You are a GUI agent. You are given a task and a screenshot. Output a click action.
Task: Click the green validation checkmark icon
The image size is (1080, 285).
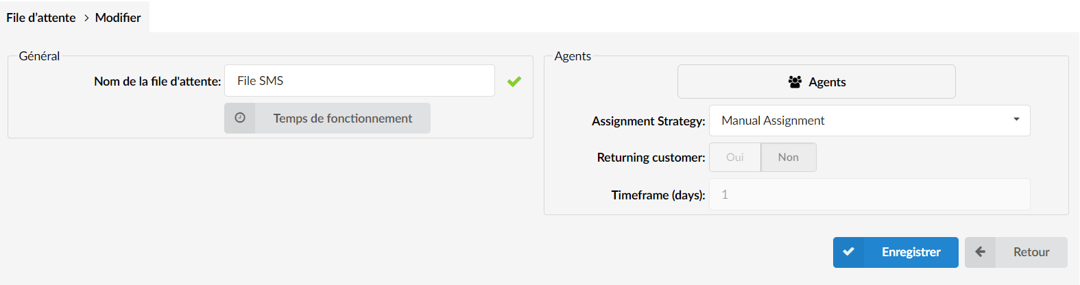click(x=514, y=82)
